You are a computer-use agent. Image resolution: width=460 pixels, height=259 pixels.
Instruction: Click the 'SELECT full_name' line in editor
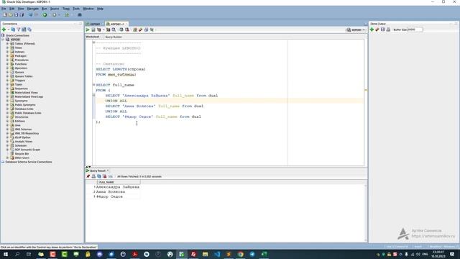tap(115, 85)
